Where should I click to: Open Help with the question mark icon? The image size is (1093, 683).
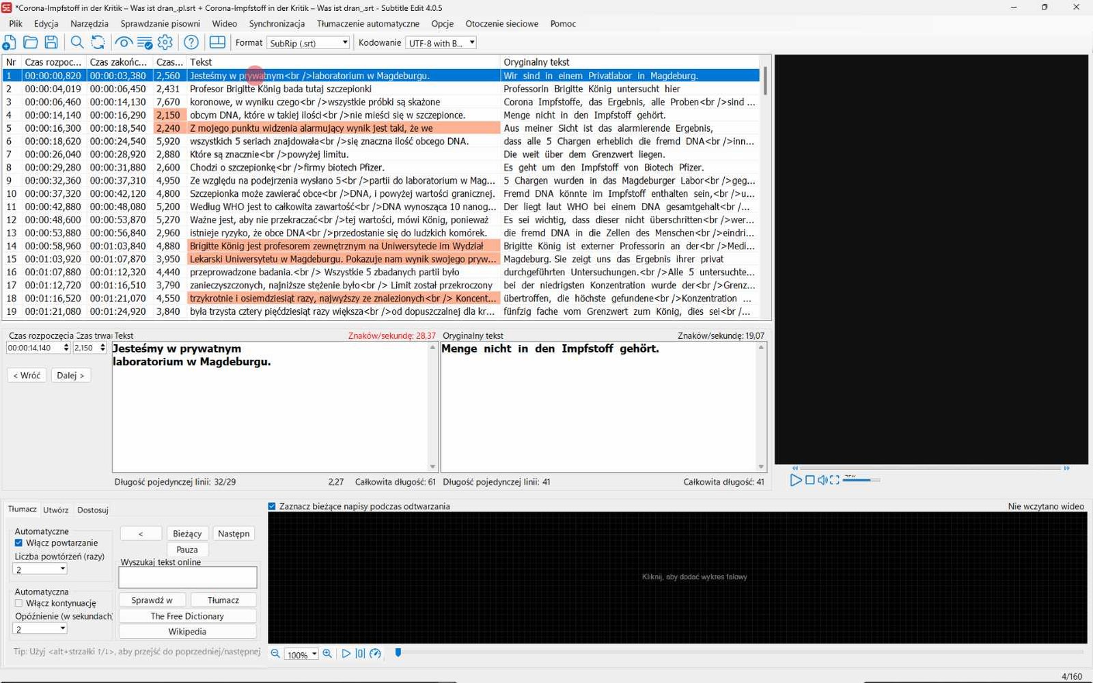pyautogui.click(x=191, y=42)
